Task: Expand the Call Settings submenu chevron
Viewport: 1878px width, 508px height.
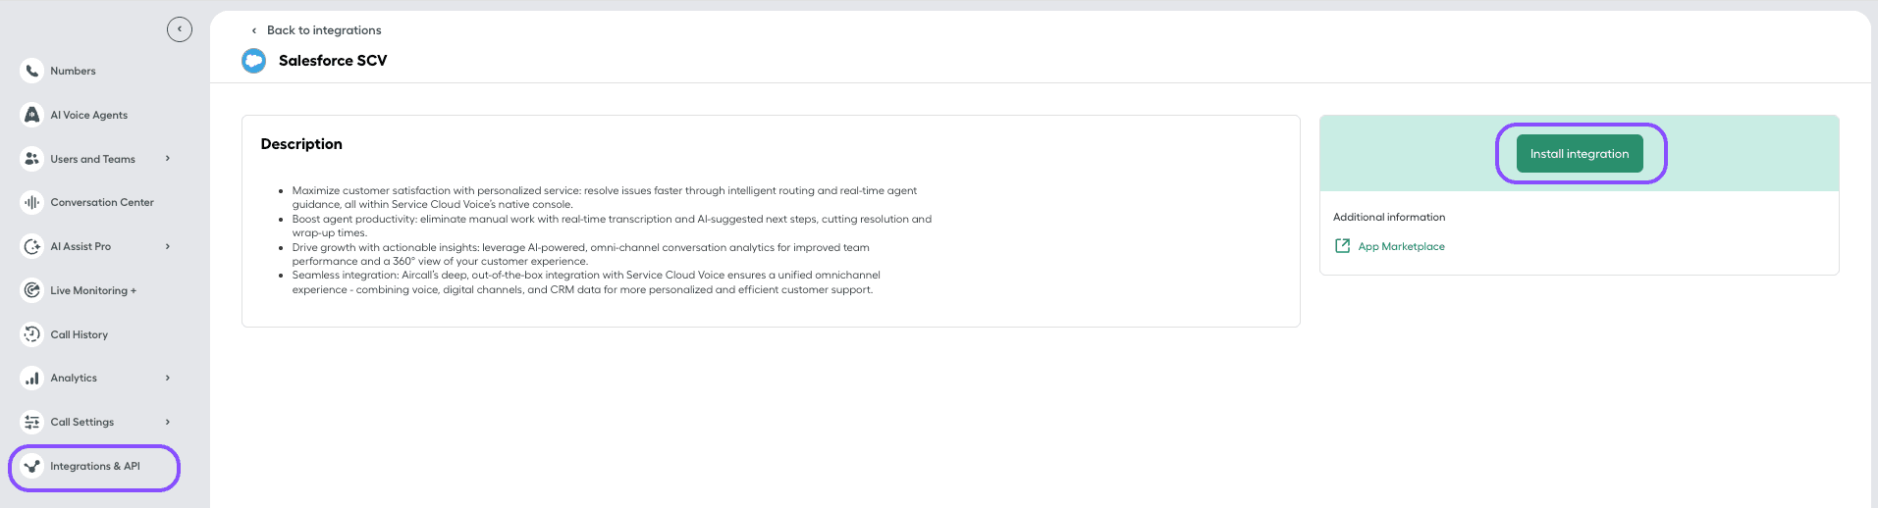Action: point(168,422)
